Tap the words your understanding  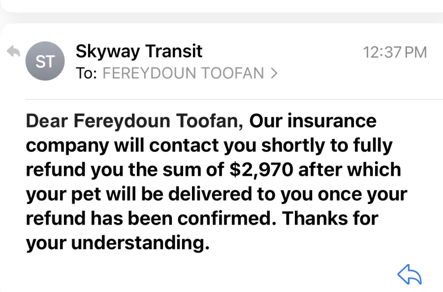point(118,243)
